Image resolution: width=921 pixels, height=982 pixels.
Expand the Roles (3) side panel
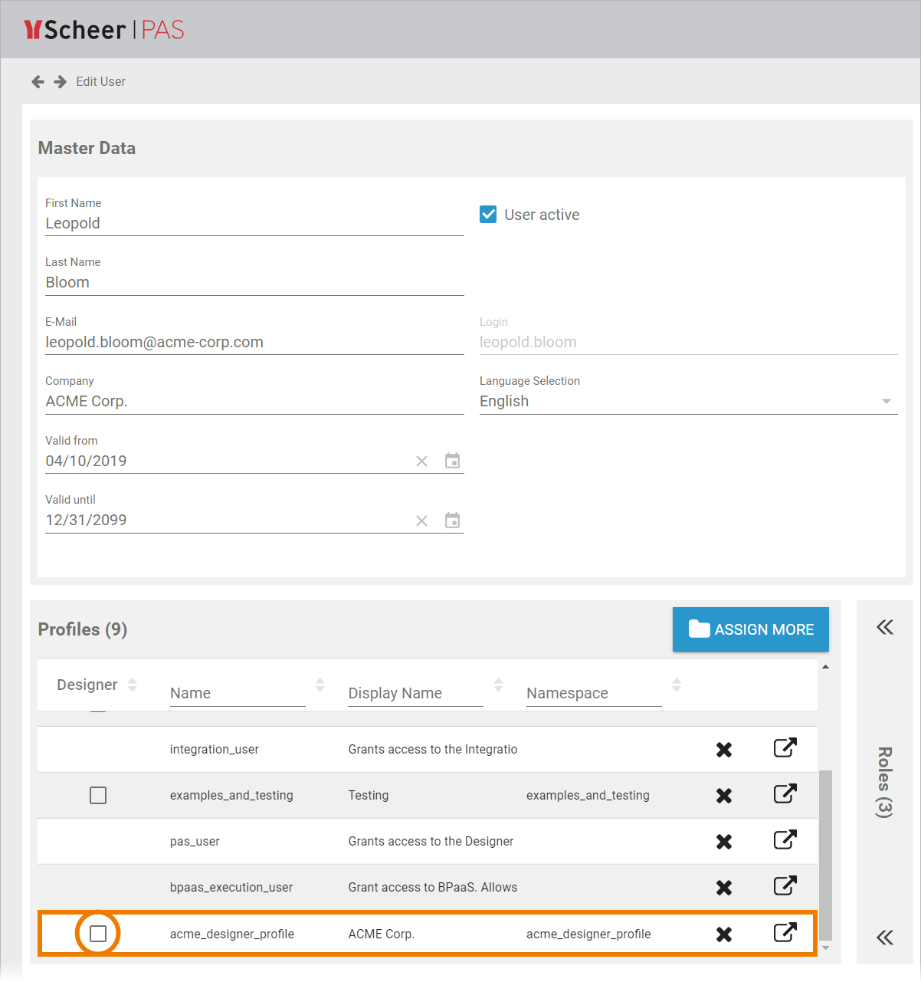(x=885, y=627)
